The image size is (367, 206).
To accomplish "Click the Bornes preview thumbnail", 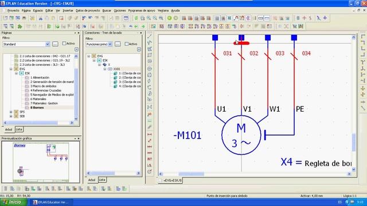I will pos(41,163).
